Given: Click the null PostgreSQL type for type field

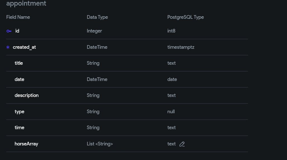Looking at the screenshot, I should click(171, 112).
